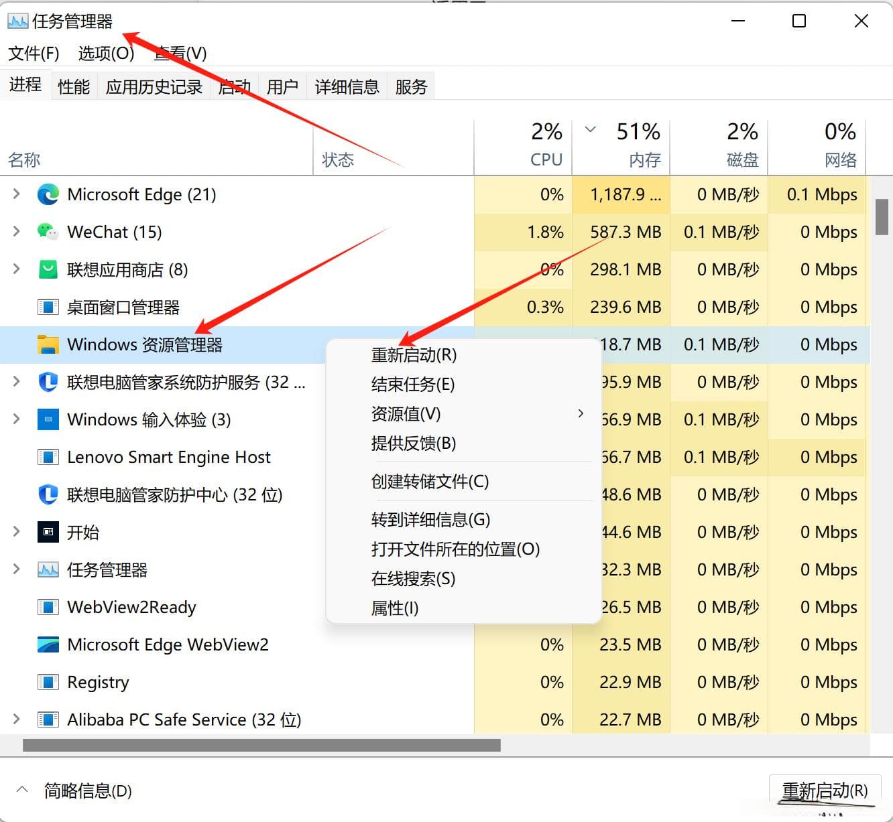The image size is (893, 822).
Task: Select the 进程 tab
Action: pos(25,84)
